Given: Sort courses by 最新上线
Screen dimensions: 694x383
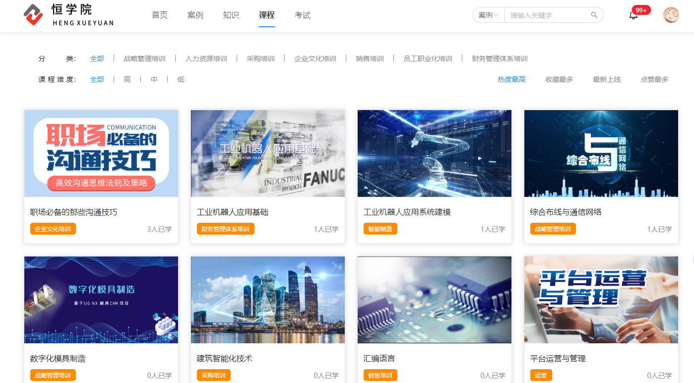Looking at the screenshot, I should pyautogui.click(x=607, y=79).
